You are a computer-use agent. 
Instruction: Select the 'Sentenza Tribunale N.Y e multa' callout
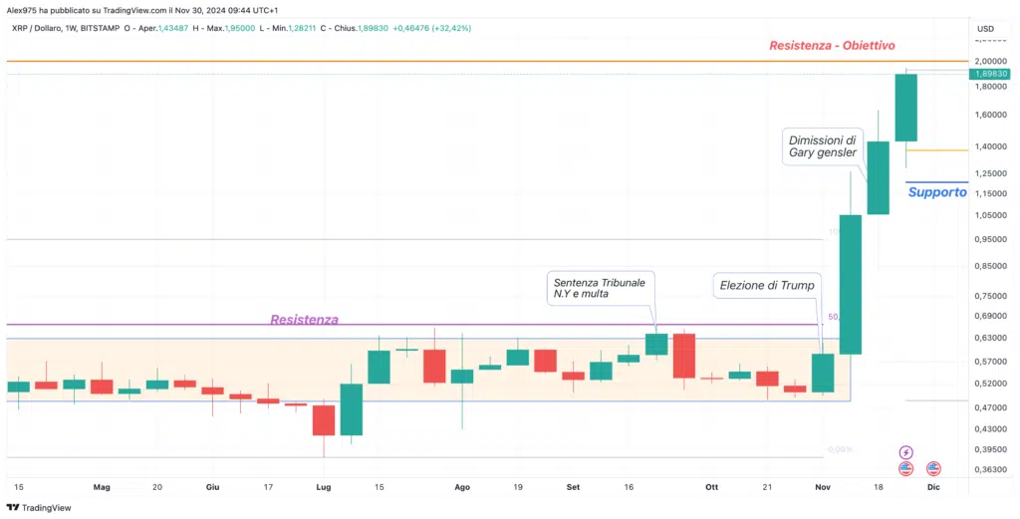[x=600, y=288]
